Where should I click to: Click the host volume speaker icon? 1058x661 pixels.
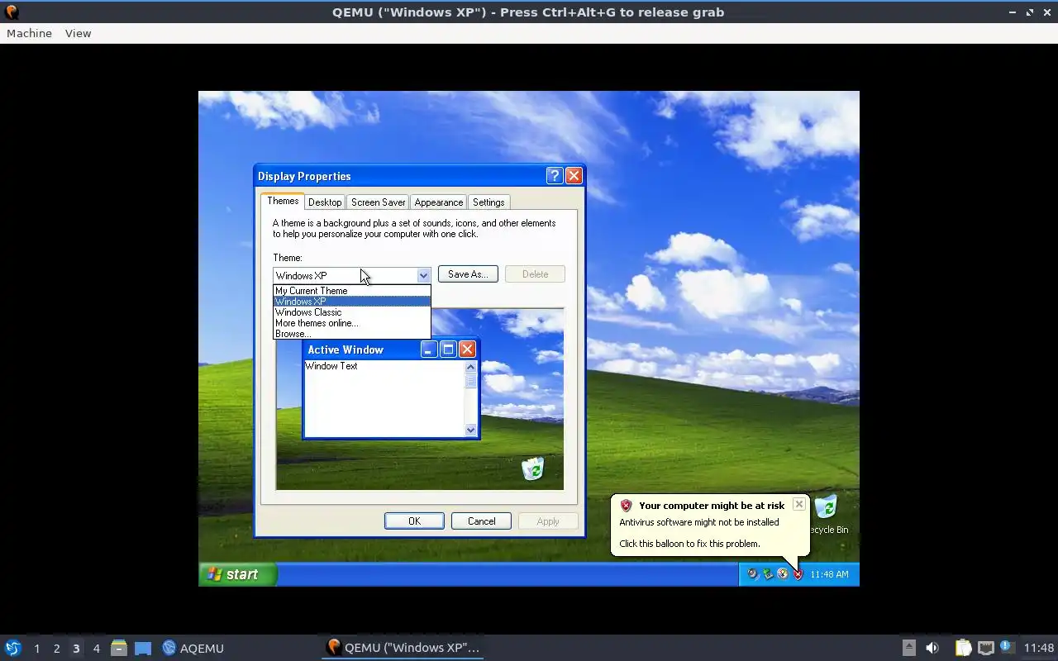pos(932,648)
